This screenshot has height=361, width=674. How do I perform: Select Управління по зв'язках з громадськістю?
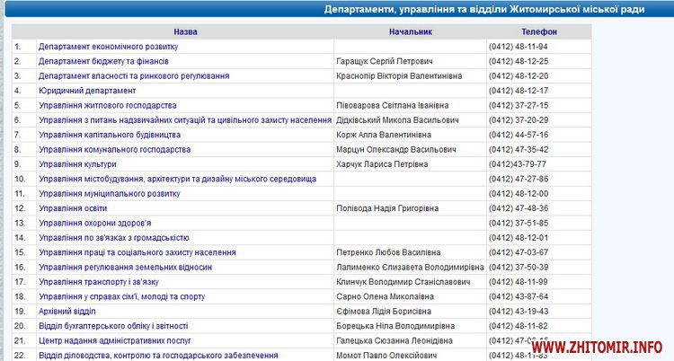(x=113, y=238)
